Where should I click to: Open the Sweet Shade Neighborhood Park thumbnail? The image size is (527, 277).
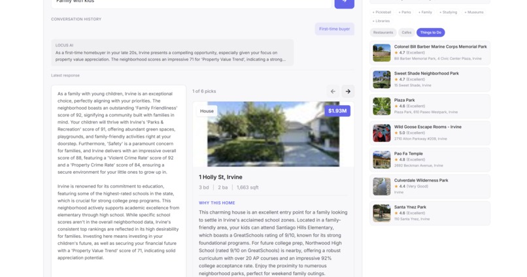pyautogui.click(x=382, y=80)
